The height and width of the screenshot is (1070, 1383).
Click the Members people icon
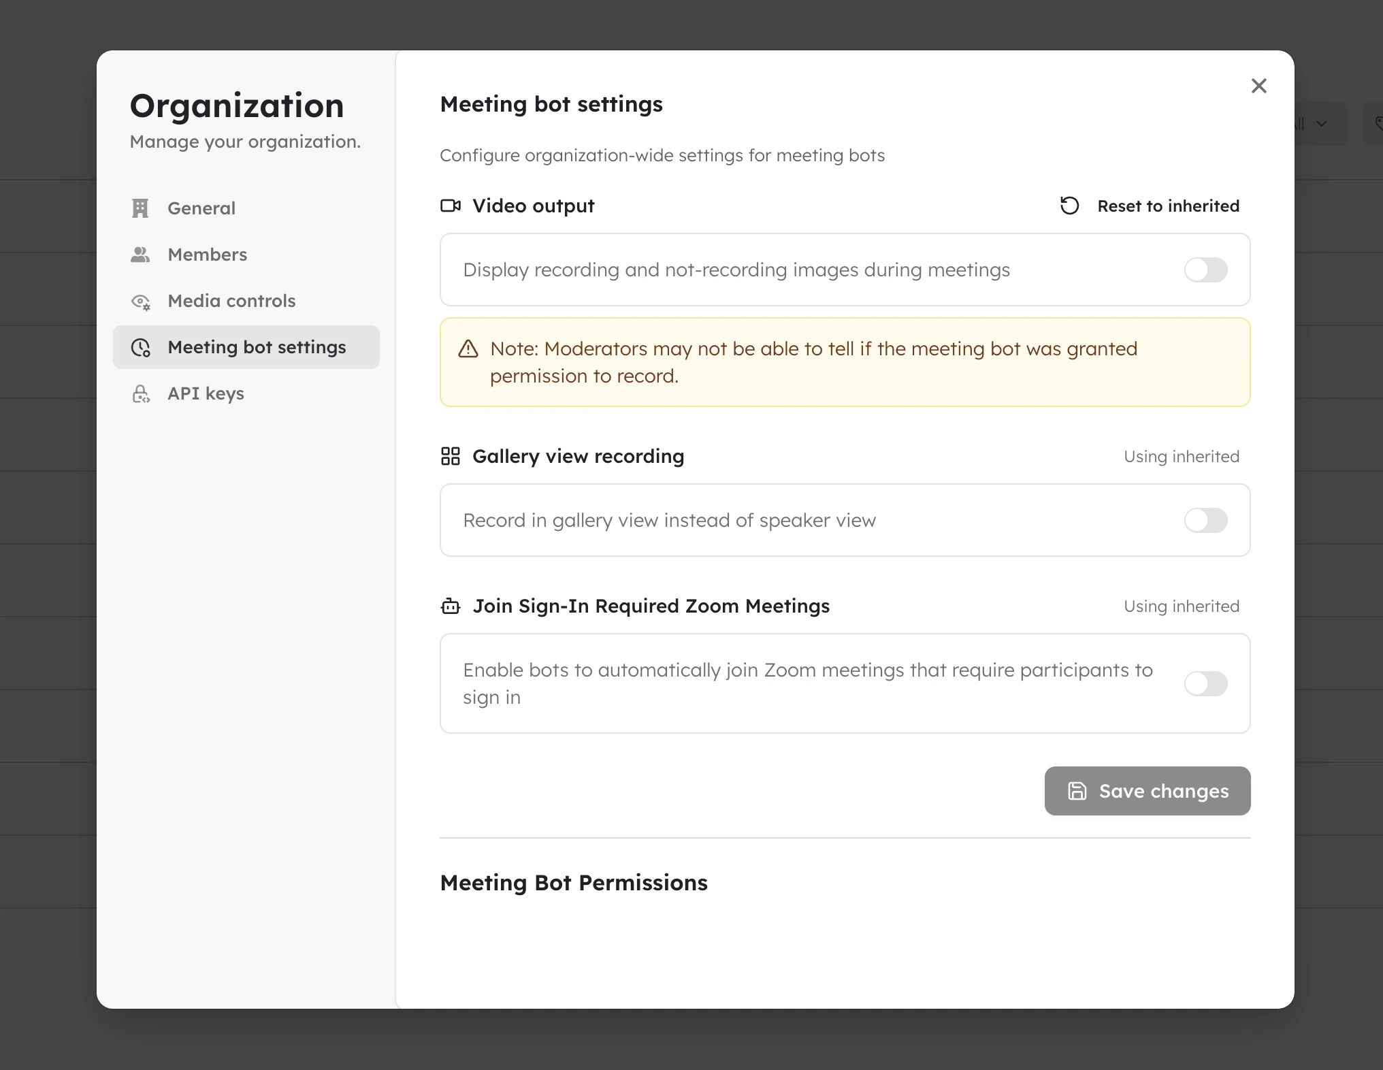140,255
